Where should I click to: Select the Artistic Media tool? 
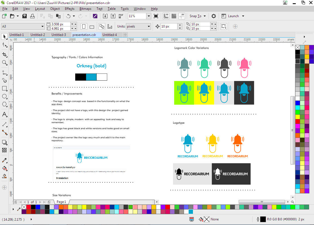pos(4,80)
